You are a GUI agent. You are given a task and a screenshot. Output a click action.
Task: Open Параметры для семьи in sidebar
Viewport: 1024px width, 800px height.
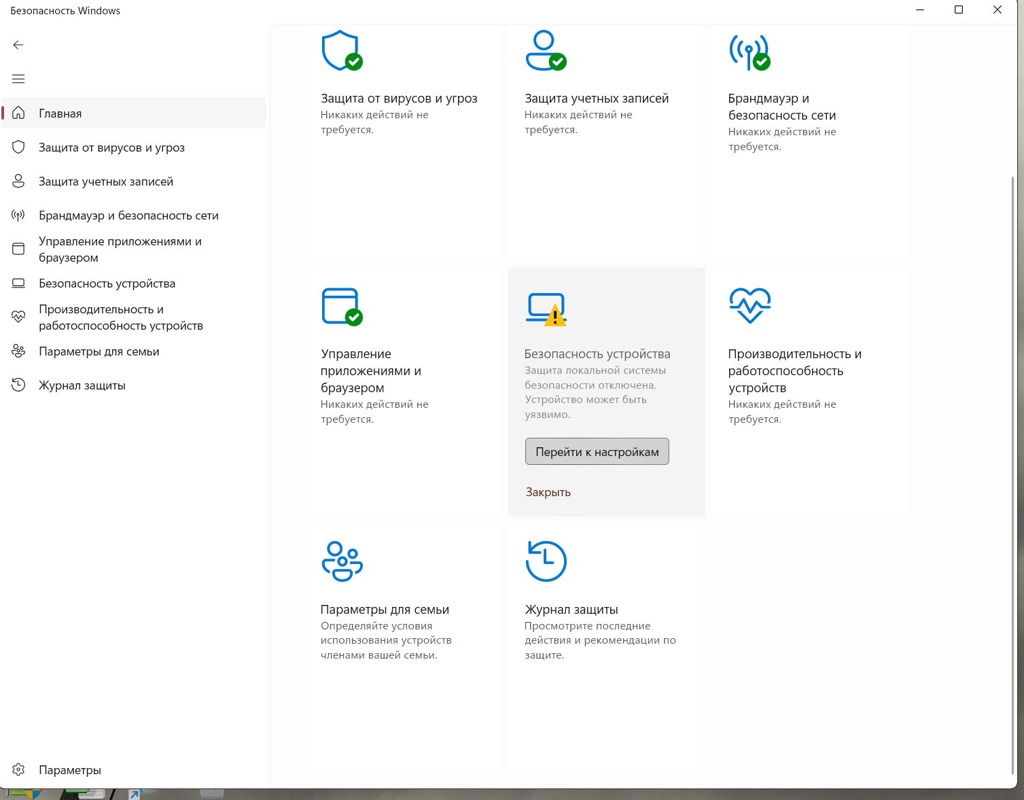pyautogui.click(x=134, y=351)
